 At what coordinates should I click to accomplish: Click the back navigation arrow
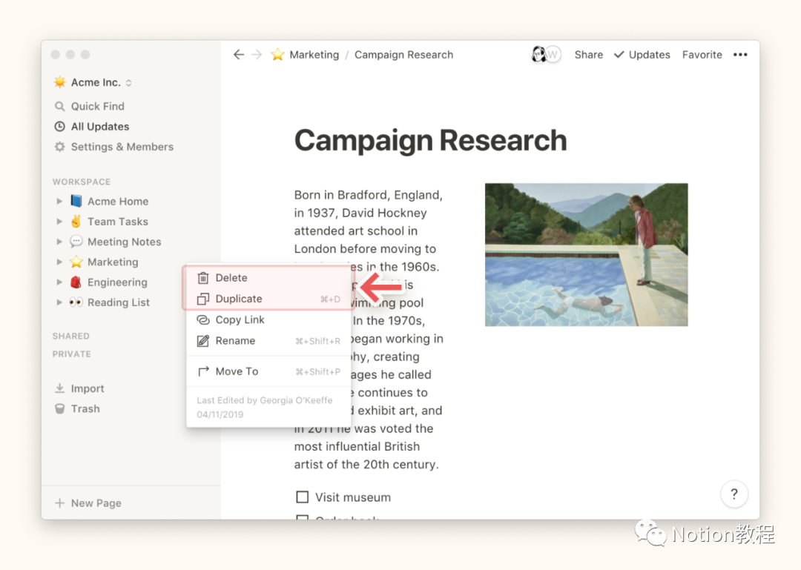238,55
